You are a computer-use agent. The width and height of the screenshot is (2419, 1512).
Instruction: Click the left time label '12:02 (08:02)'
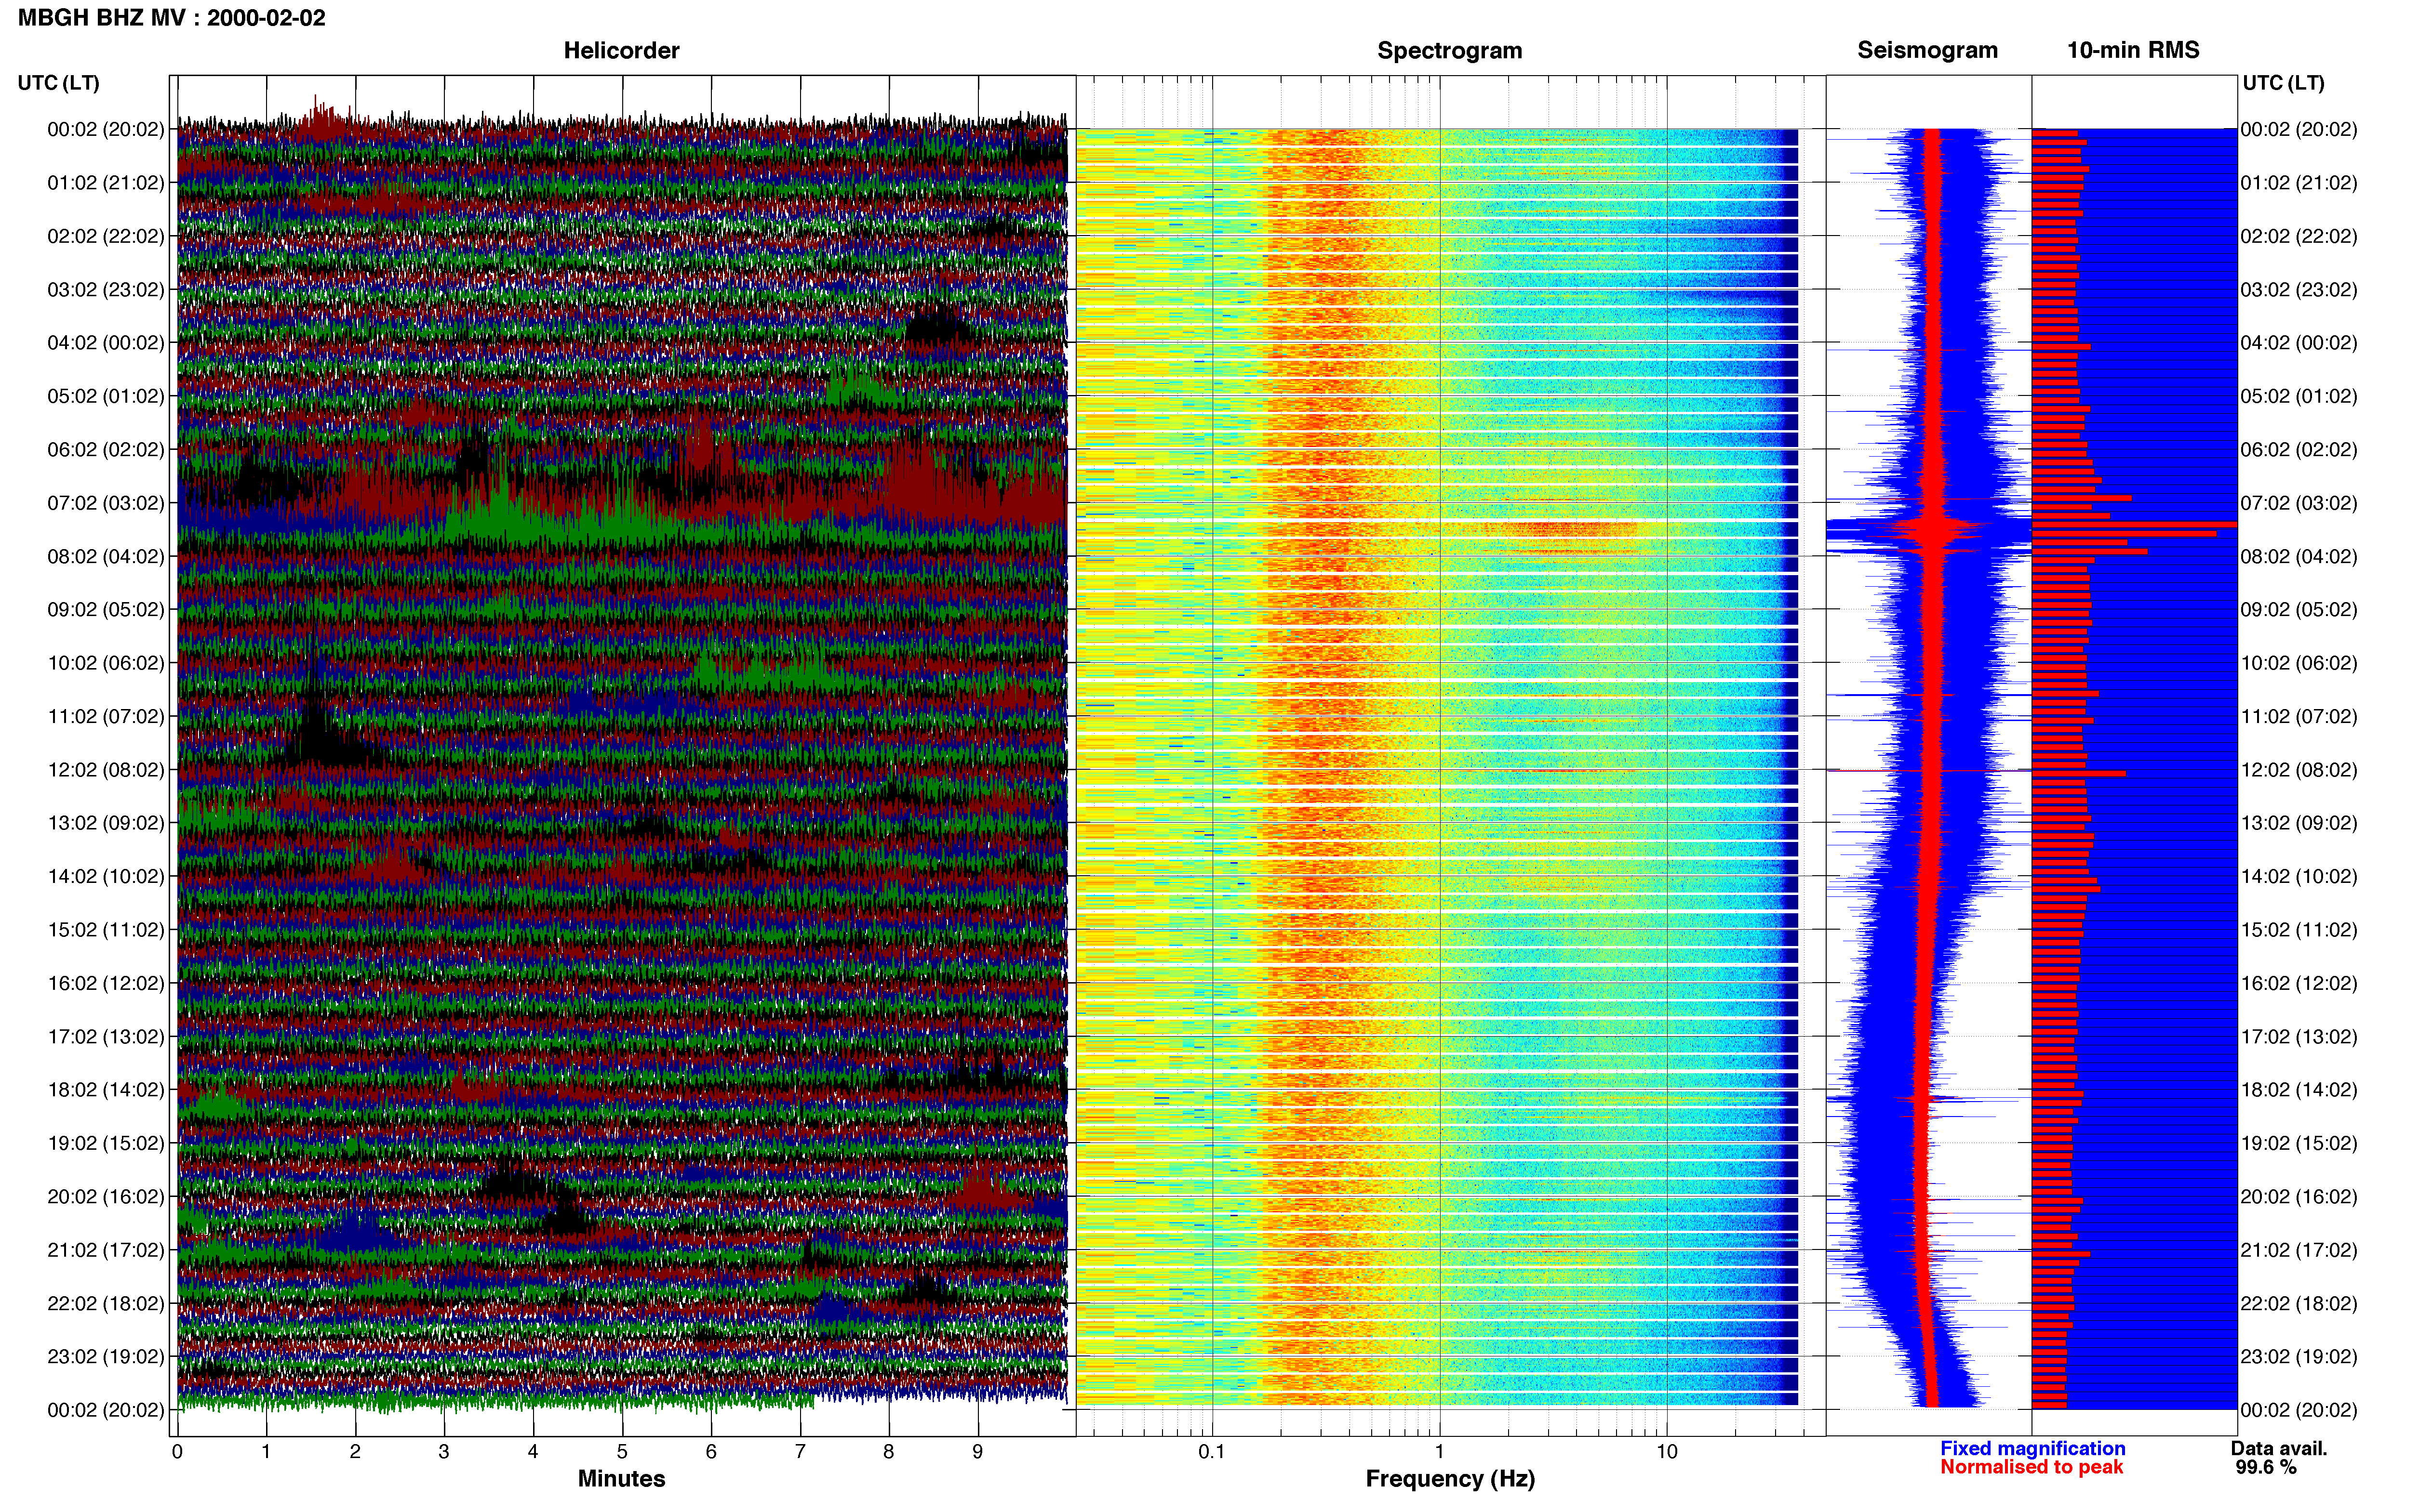[x=105, y=770]
